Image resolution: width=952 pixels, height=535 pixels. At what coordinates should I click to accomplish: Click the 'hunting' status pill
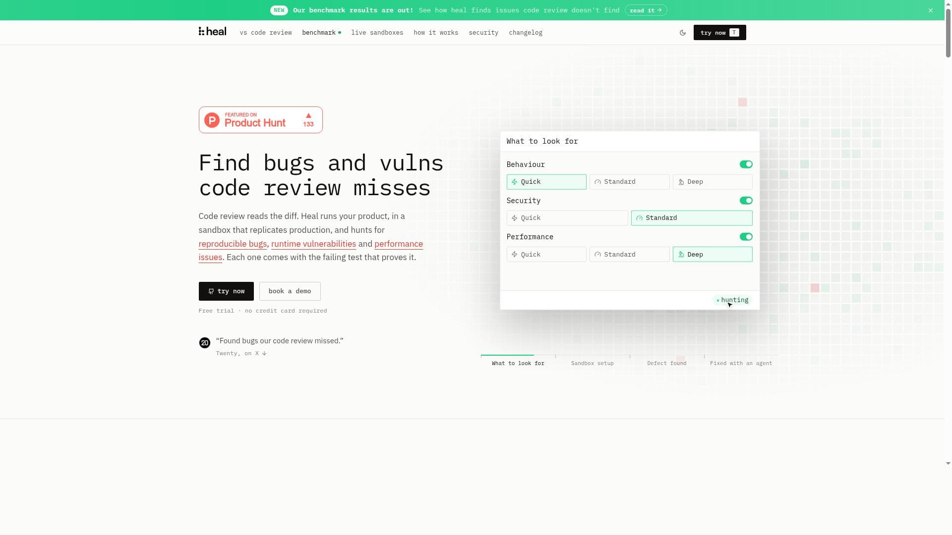pyautogui.click(x=732, y=300)
